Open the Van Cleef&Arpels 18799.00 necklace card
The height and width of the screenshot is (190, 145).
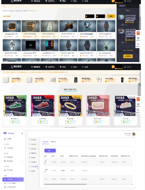[106, 48]
